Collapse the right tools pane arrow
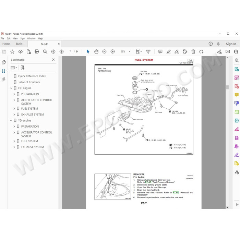The width and height of the screenshot is (240, 240). 237,205
